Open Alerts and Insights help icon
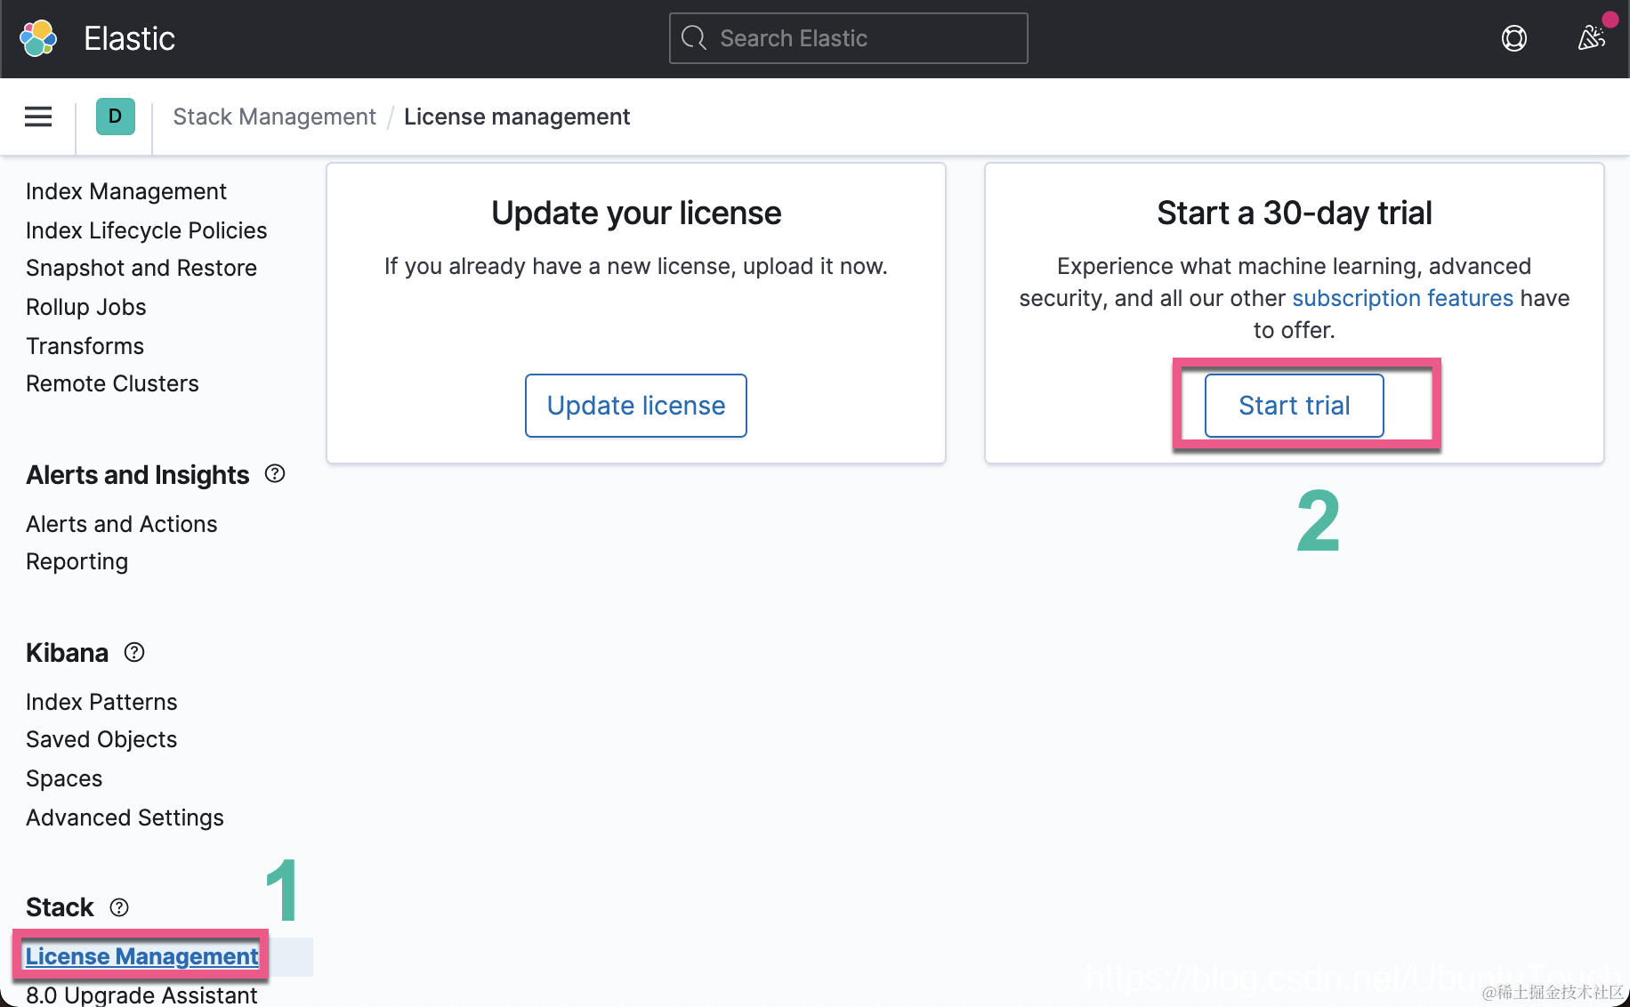The width and height of the screenshot is (1630, 1007). pyautogui.click(x=275, y=473)
